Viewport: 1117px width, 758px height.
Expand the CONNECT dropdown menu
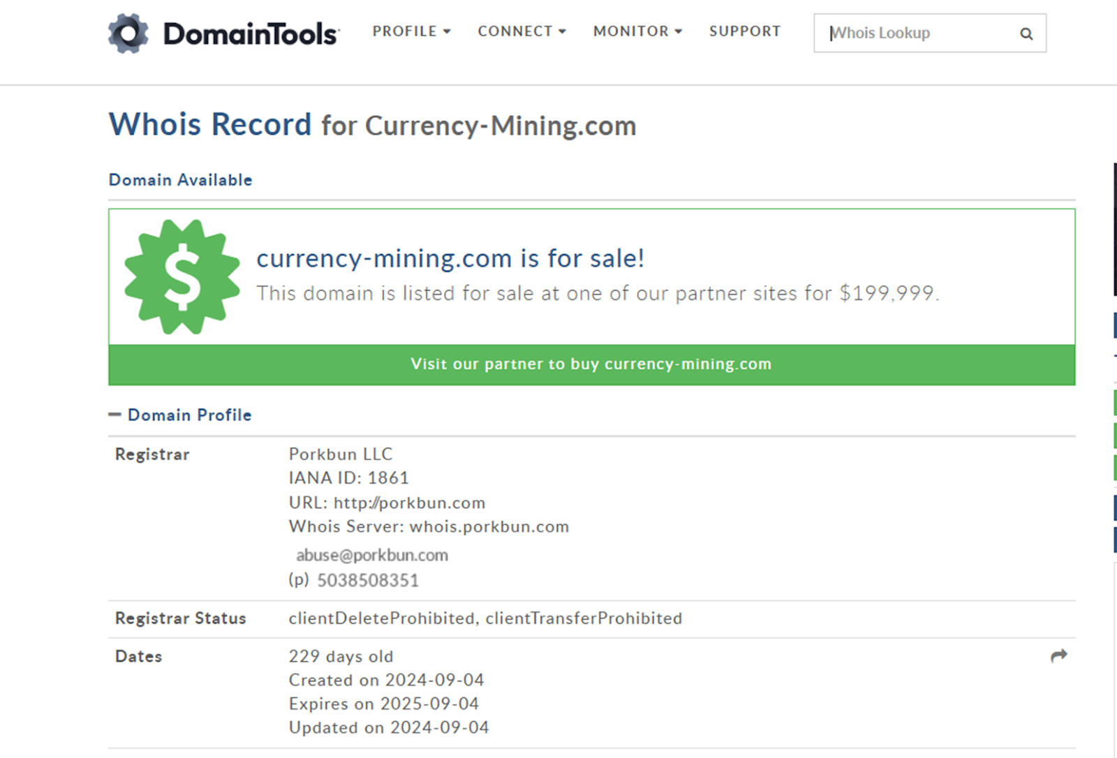(x=521, y=31)
